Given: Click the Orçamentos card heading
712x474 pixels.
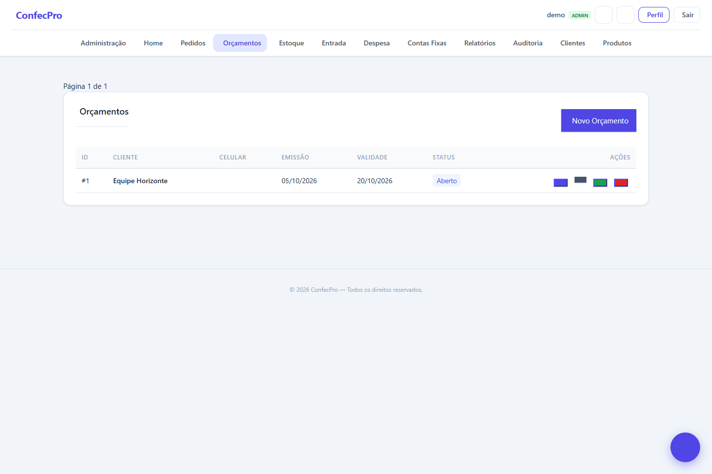Looking at the screenshot, I should point(104,112).
